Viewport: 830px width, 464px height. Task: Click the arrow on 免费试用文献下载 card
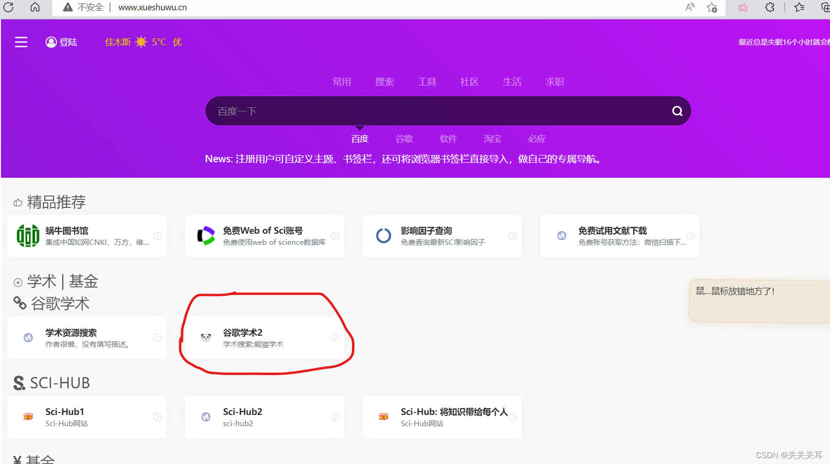(x=690, y=236)
